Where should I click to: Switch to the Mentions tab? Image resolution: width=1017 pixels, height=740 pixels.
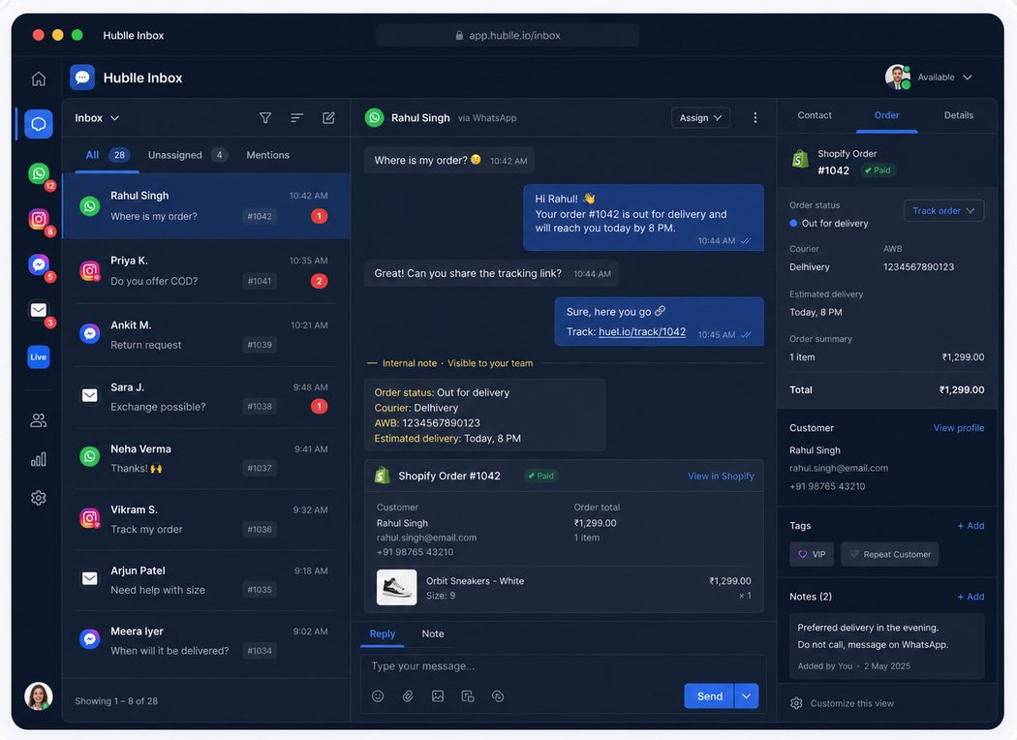coord(268,155)
